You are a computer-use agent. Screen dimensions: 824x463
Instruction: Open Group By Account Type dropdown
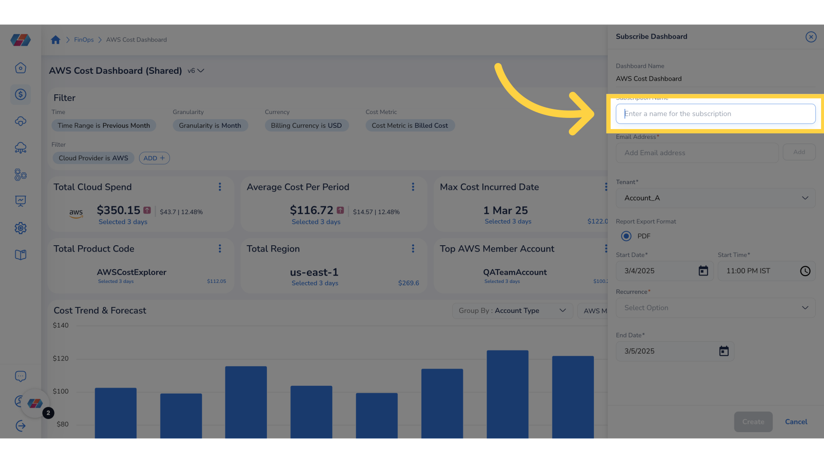tap(512, 310)
